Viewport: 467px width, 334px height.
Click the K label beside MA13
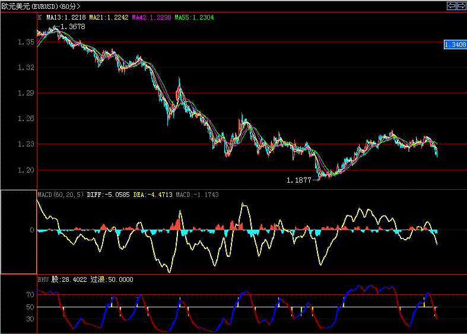40,18
